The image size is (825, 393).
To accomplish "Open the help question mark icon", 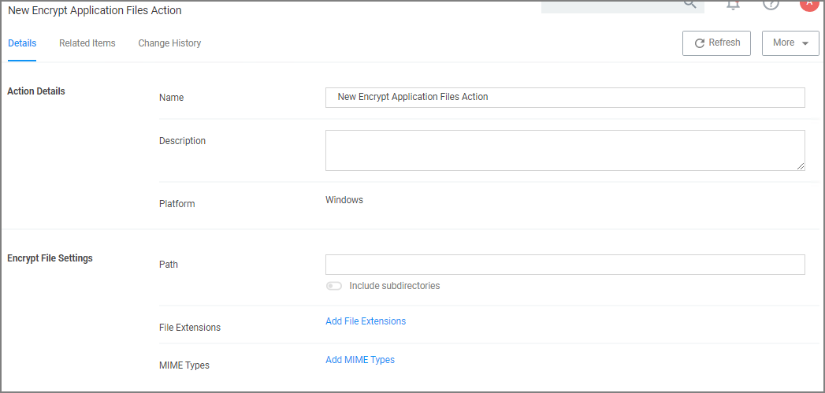I will (771, 4).
